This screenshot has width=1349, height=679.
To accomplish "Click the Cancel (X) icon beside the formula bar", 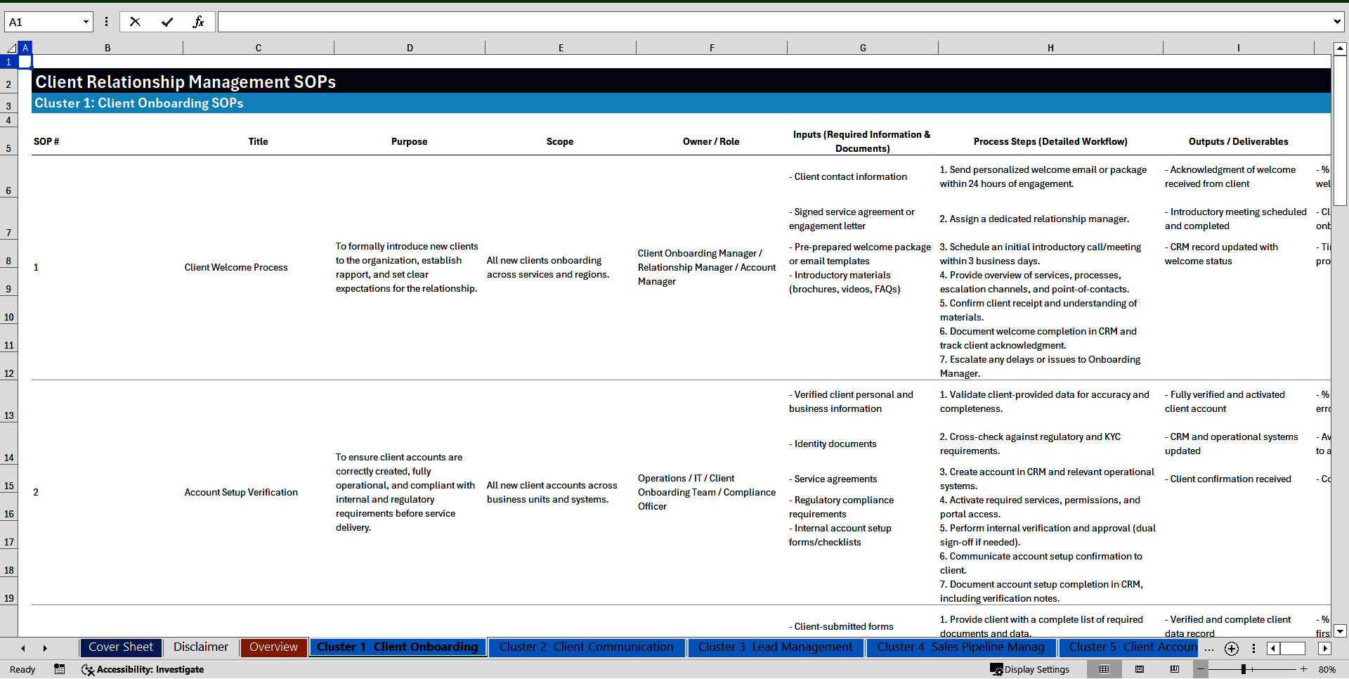I will point(135,22).
